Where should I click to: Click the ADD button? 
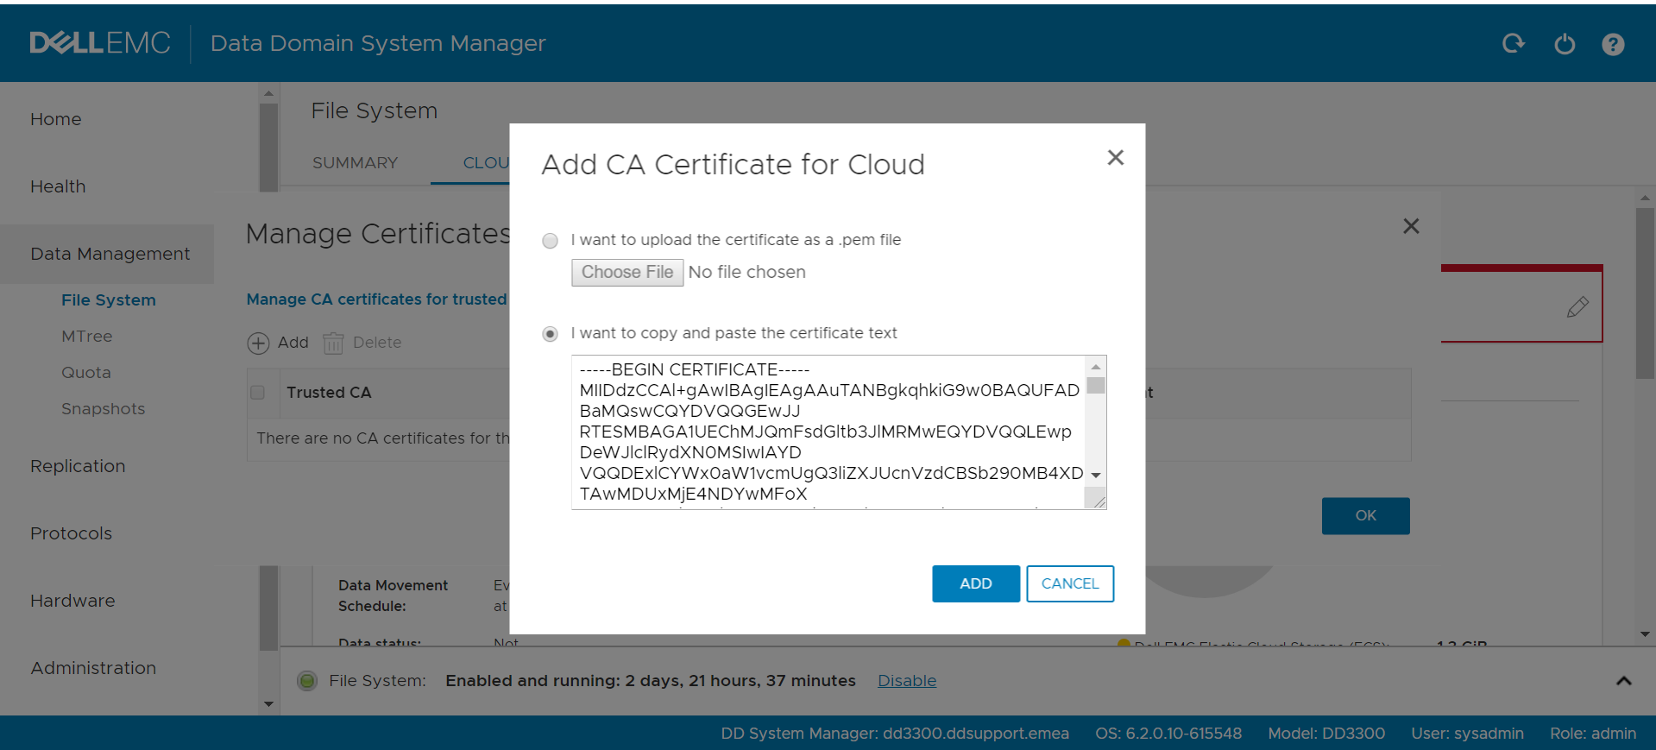pyautogui.click(x=976, y=584)
